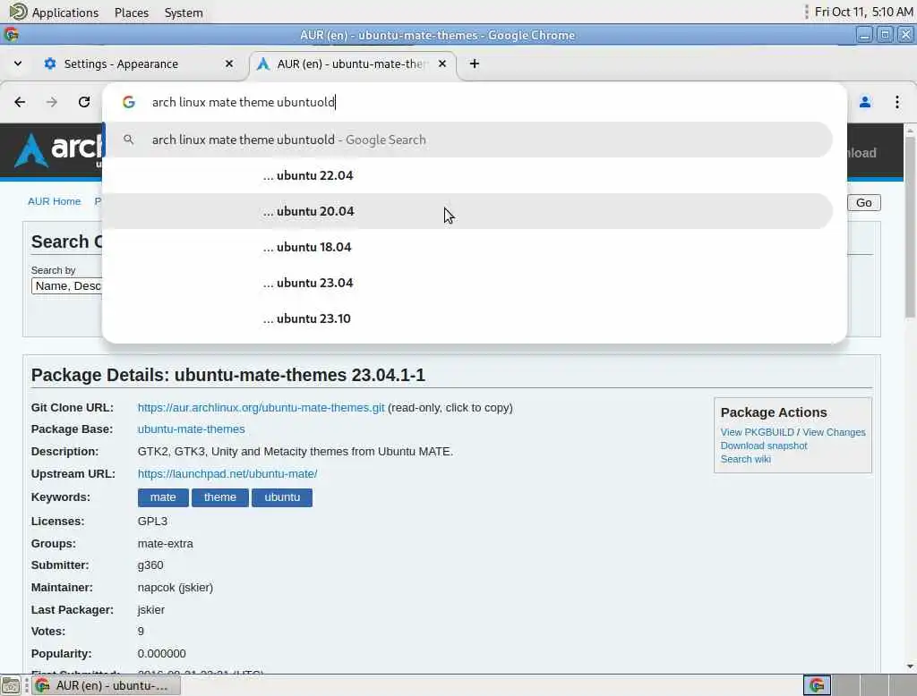
Task: Open the ubuntu-mate-themes Package Base link
Action: click(x=192, y=429)
